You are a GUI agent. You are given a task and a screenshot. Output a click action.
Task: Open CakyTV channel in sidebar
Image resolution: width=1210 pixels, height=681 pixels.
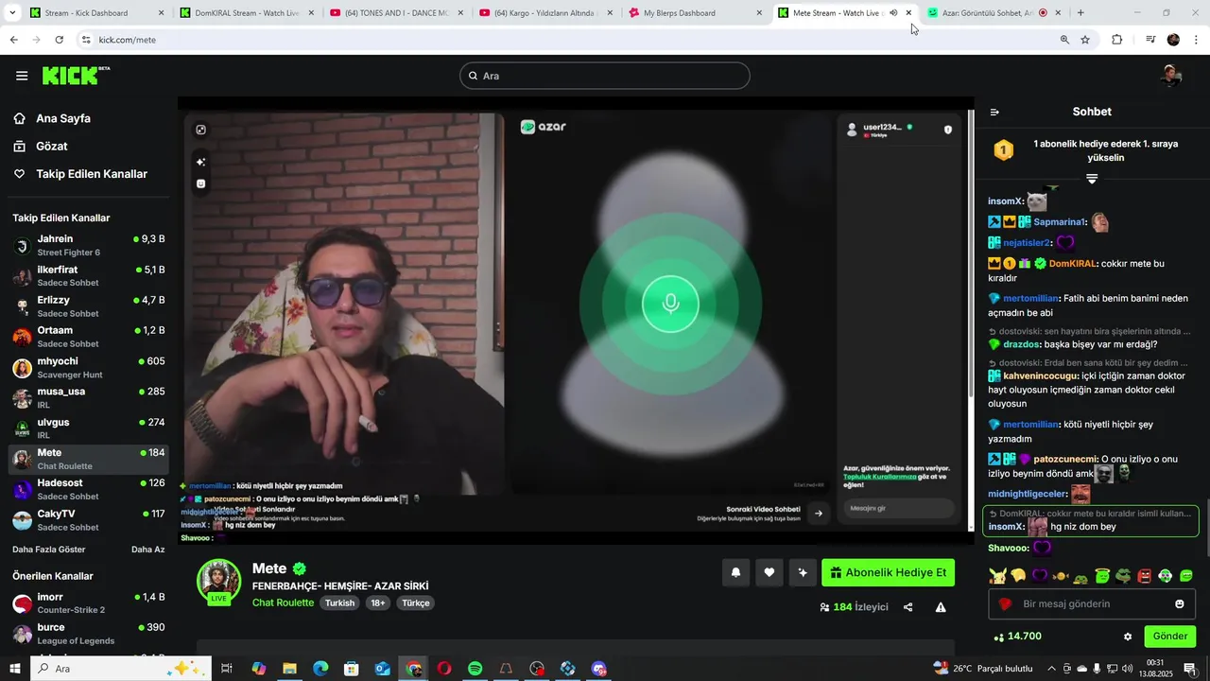point(89,520)
